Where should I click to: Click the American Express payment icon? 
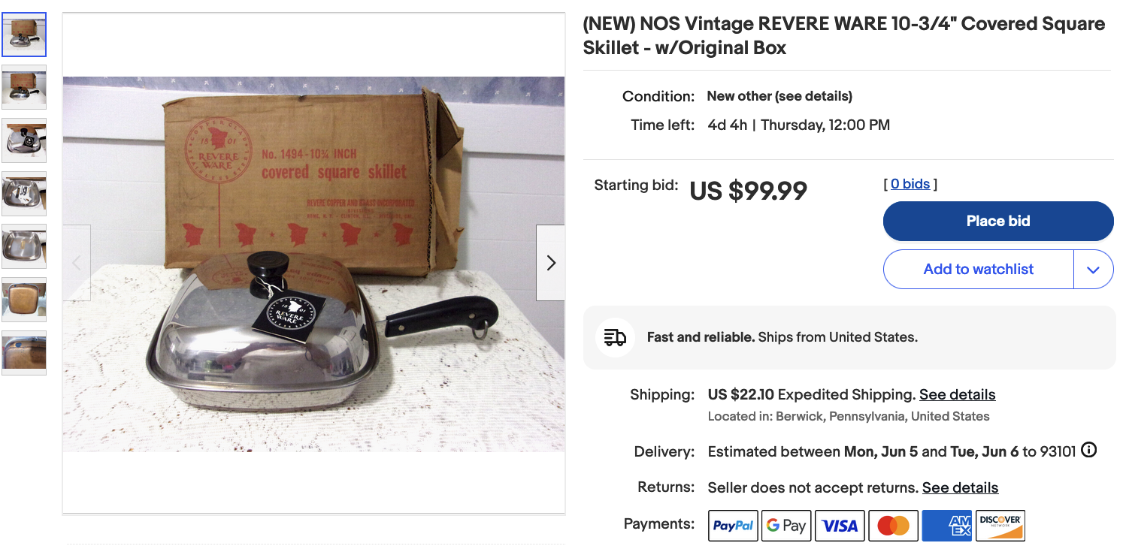pos(946,526)
